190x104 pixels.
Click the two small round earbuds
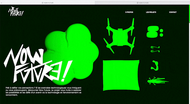161,32
